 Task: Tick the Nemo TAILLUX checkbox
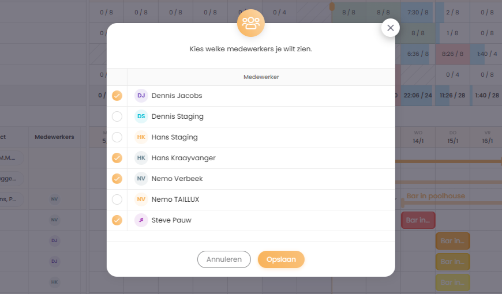click(x=117, y=199)
